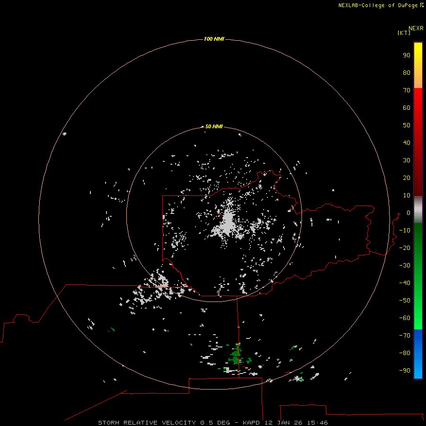Viewport: 426px width, 426px height.
Task: Click the 100 NMI range ring label
Action: tap(214, 39)
